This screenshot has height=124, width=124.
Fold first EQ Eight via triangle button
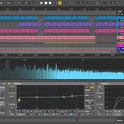12,83
